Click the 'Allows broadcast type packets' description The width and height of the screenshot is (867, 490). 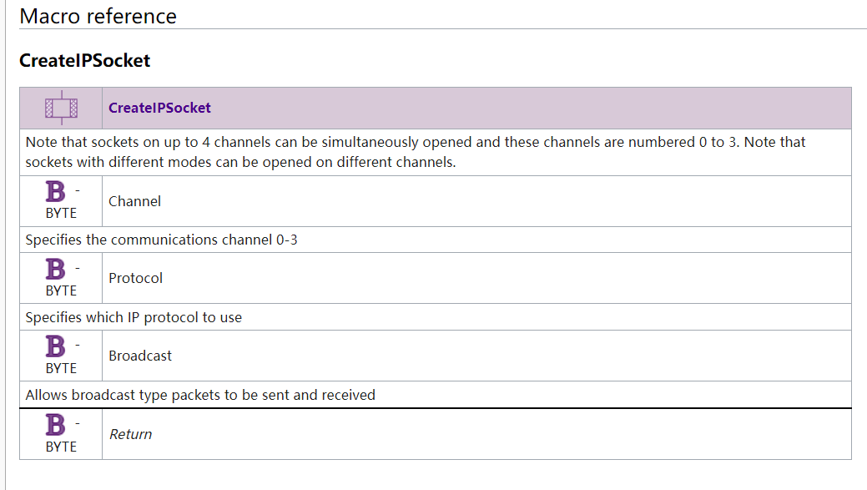click(x=200, y=395)
